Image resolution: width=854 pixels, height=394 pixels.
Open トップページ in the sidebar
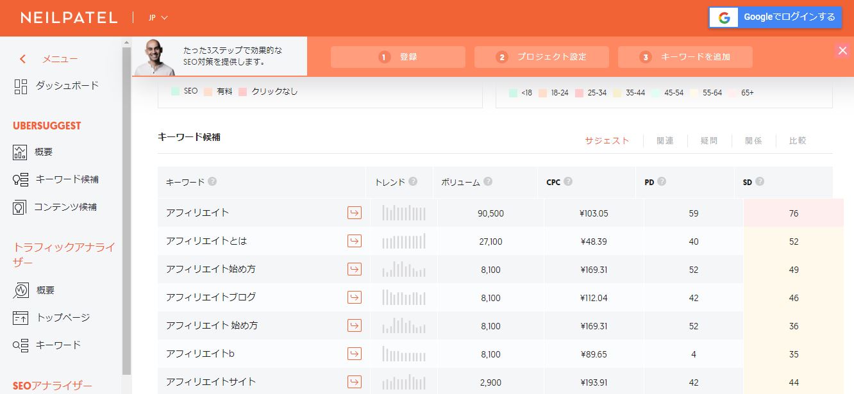(x=63, y=318)
